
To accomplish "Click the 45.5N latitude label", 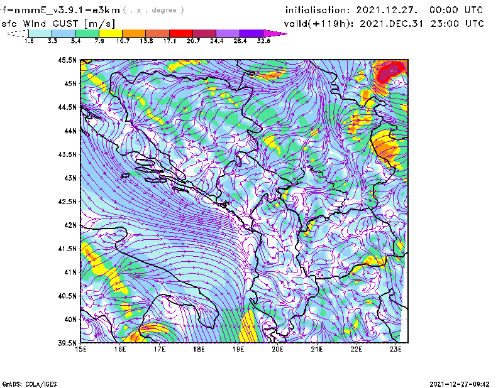I will click(67, 60).
